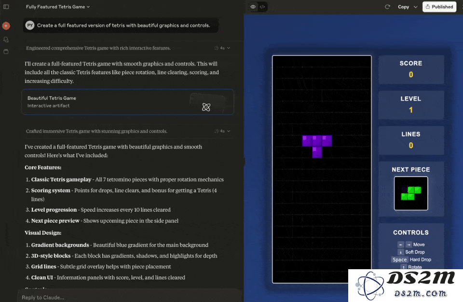Expand the 'Crafted immersive Tetris game' thinking row
463x302 pixels.
tap(128, 131)
